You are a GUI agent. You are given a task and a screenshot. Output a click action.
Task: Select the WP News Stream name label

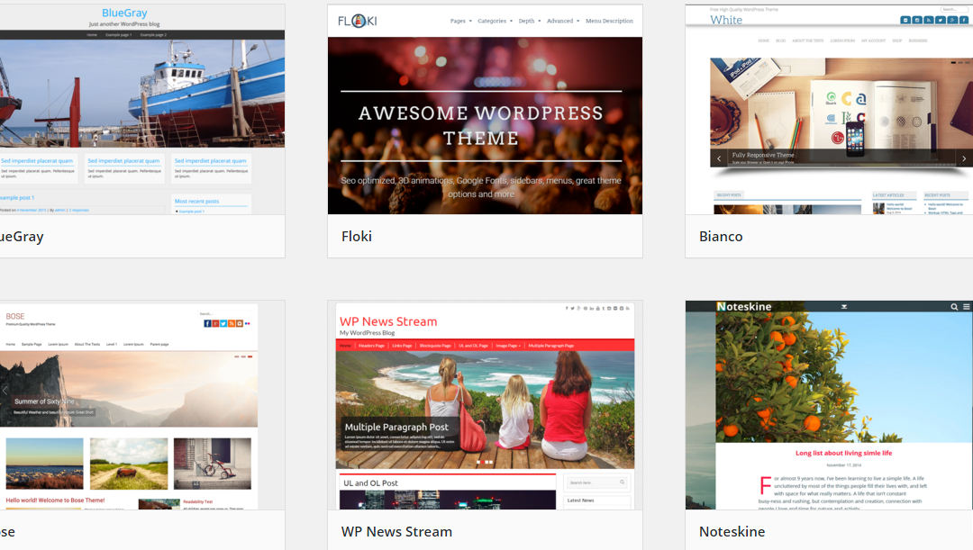(x=396, y=531)
